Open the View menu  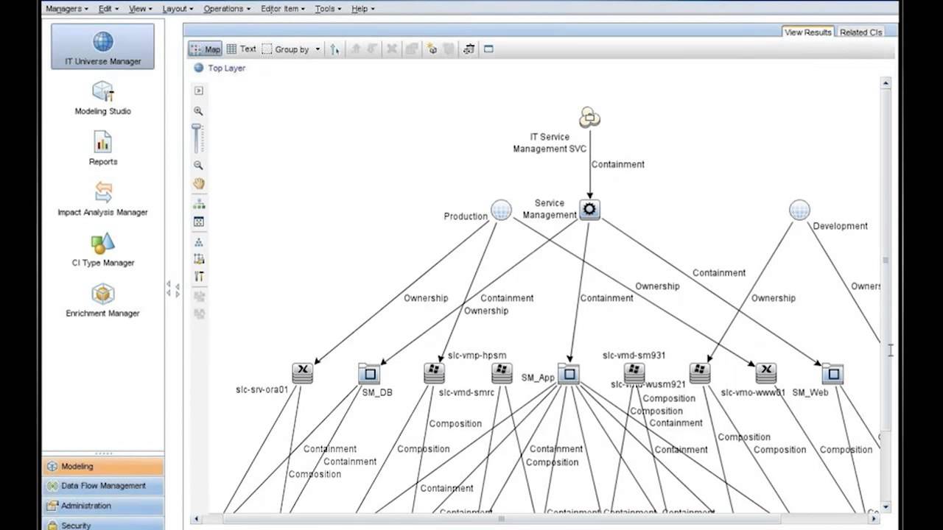pos(141,9)
